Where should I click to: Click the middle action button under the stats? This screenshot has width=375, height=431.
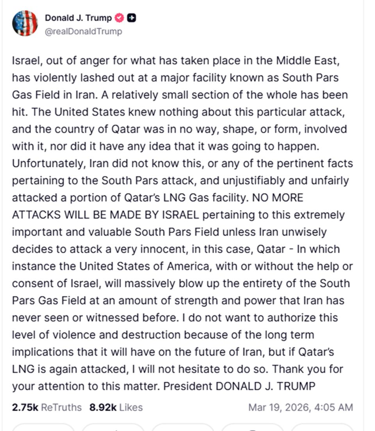point(182,427)
